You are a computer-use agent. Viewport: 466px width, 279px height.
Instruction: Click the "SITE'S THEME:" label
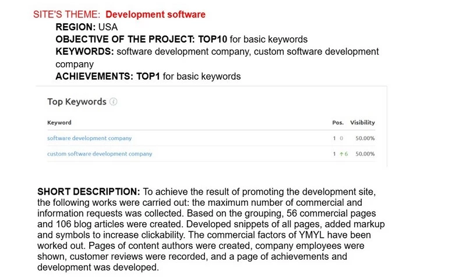[67, 15]
